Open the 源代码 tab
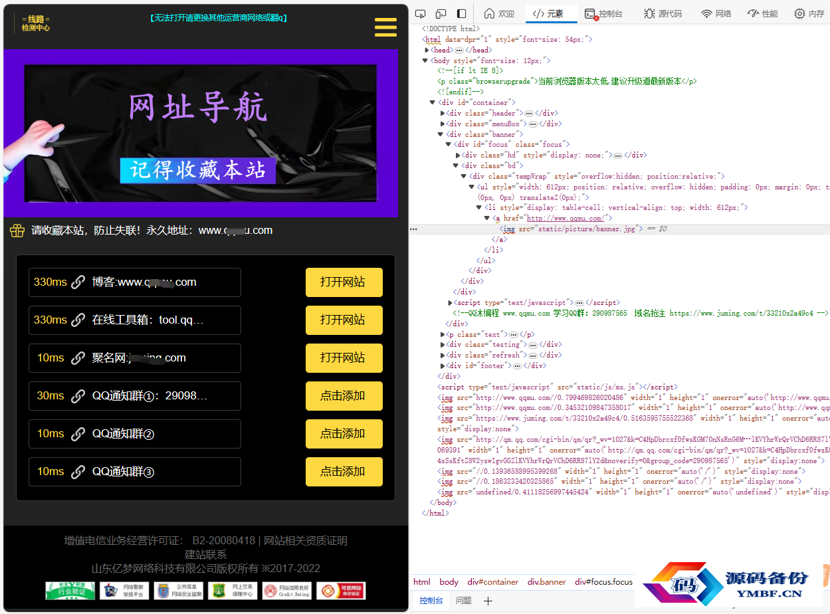The image size is (830, 614). click(x=663, y=13)
